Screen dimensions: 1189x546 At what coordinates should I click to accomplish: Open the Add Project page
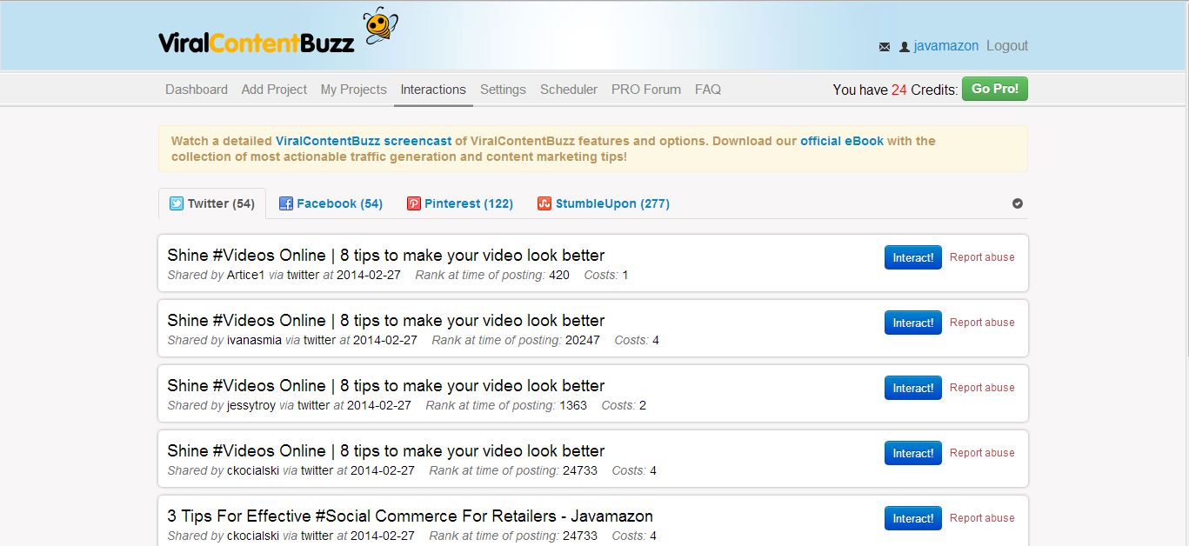pos(274,90)
